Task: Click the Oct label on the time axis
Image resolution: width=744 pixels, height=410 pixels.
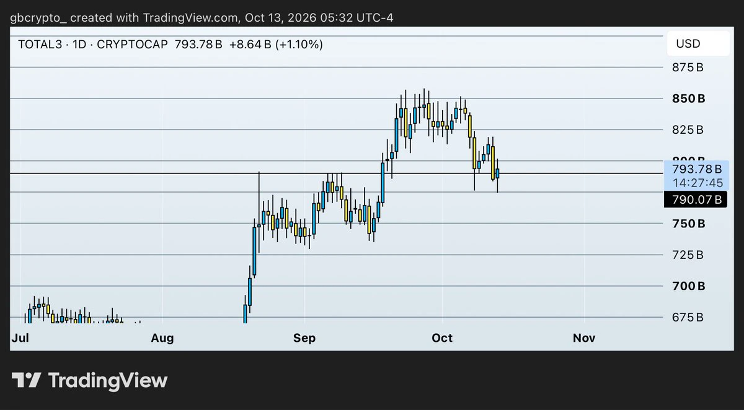Action: pos(442,338)
